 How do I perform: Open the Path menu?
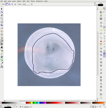click(24, 1)
